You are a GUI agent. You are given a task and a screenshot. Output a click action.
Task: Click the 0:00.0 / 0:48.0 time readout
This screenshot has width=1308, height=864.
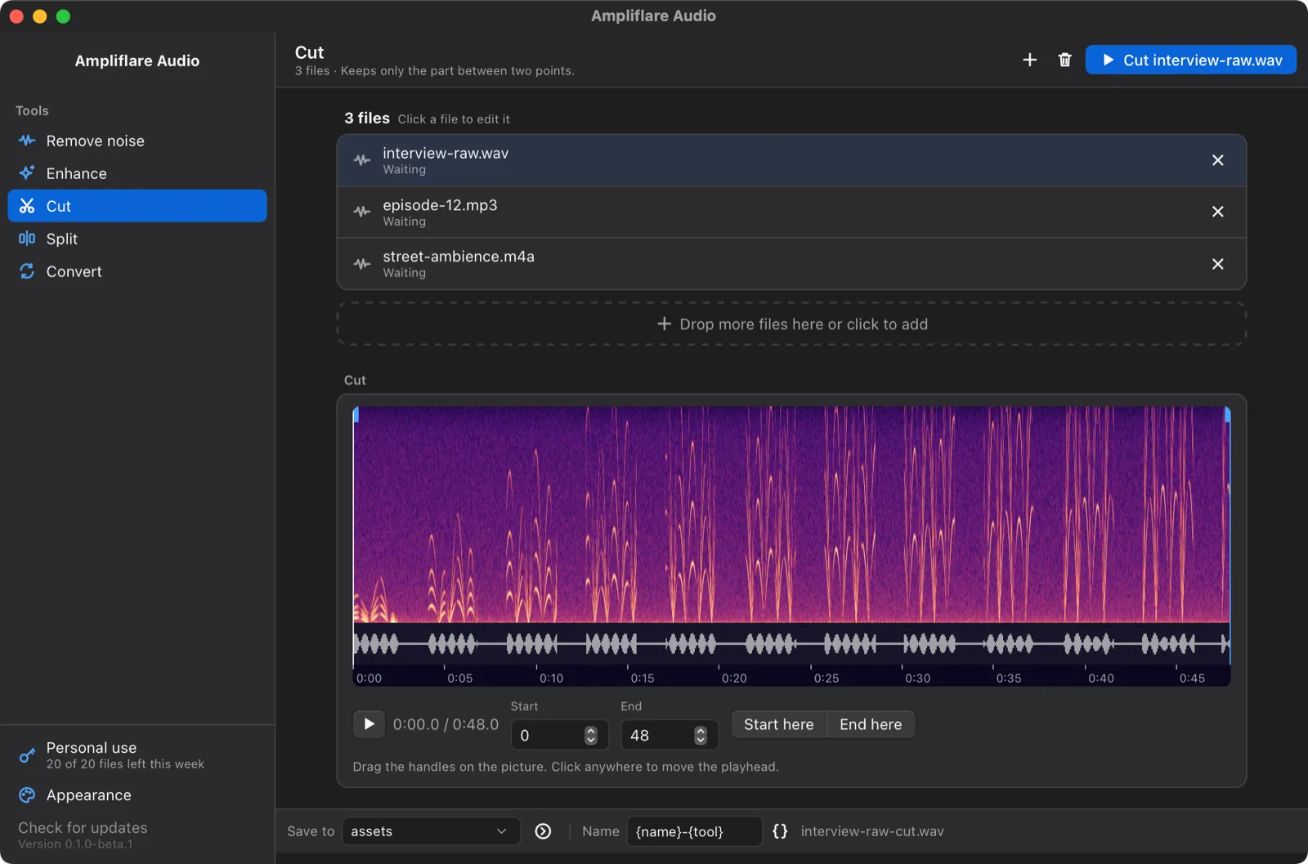446,724
